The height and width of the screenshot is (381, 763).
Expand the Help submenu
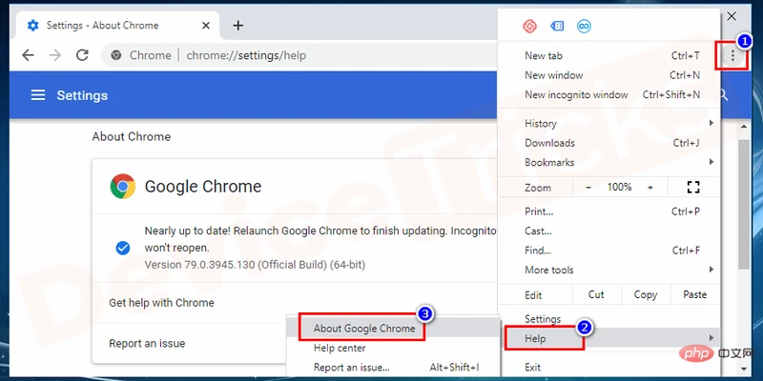(608, 338)
